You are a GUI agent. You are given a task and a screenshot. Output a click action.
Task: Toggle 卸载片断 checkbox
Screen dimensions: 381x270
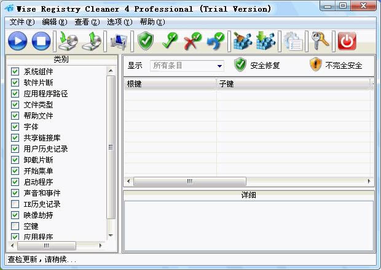coord(15,160)
